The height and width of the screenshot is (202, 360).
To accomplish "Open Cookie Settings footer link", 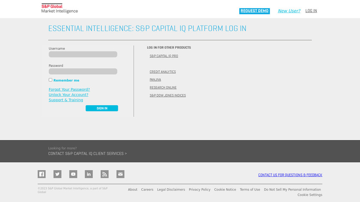I will point(310,195).
